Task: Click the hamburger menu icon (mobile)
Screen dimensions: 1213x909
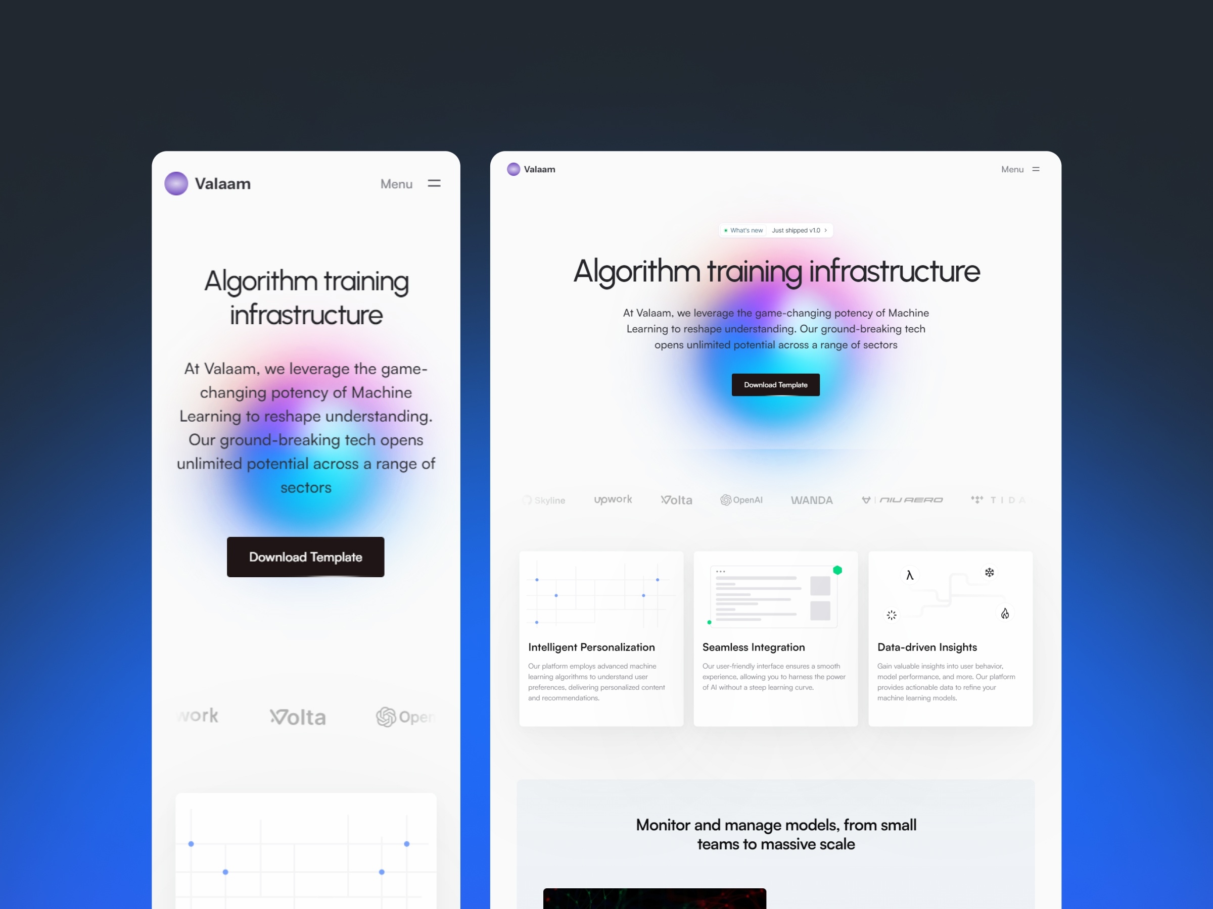Action: click(x=435, y=183)
